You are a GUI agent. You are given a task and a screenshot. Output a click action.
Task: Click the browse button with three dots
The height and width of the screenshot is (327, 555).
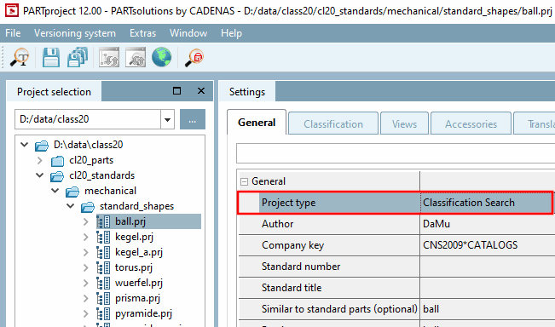pyautogui.click(x=193, y=119)
